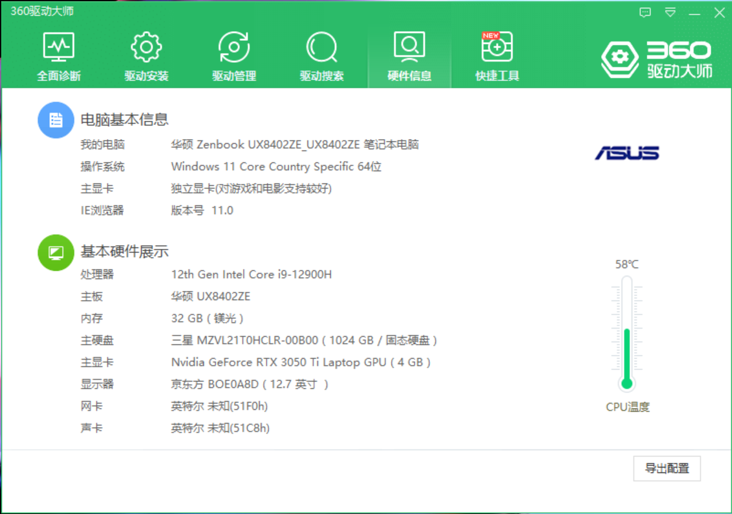Click the 处理器 label
Viewport: 732px width, 514px height.
point(97,274)
